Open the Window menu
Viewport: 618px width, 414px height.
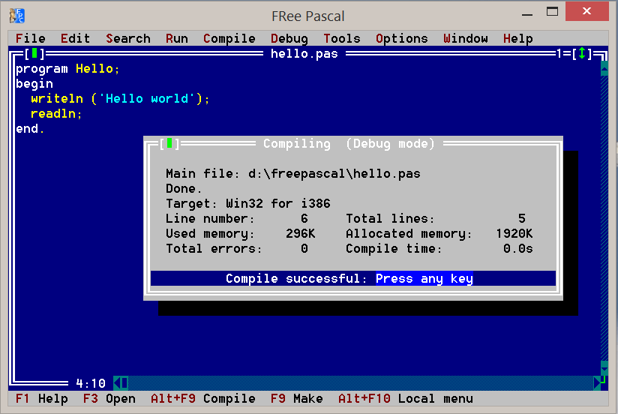click(x=466, y=39)
